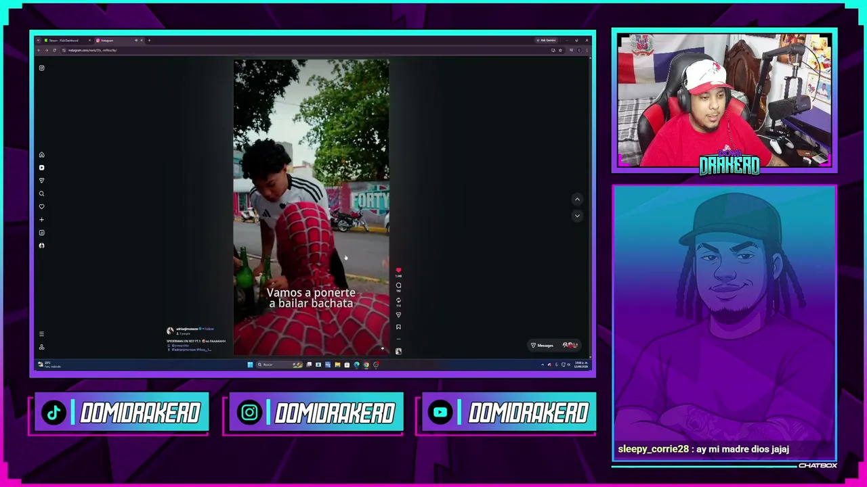This screenshot has height=487, width=867.
Task: Open the profile avatar in sidebar
Action: [x=41, y=246]
